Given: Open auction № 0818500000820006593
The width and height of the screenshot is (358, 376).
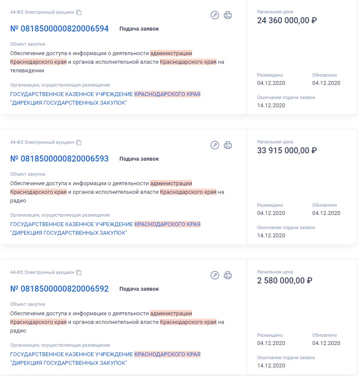Looking at the screenshot, I should tap(59, 158).
